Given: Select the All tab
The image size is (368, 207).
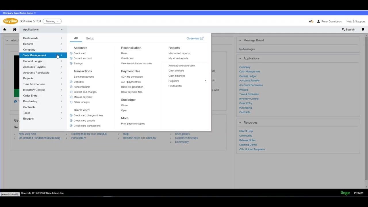Looking at the screenshot, I should (76, 38).
